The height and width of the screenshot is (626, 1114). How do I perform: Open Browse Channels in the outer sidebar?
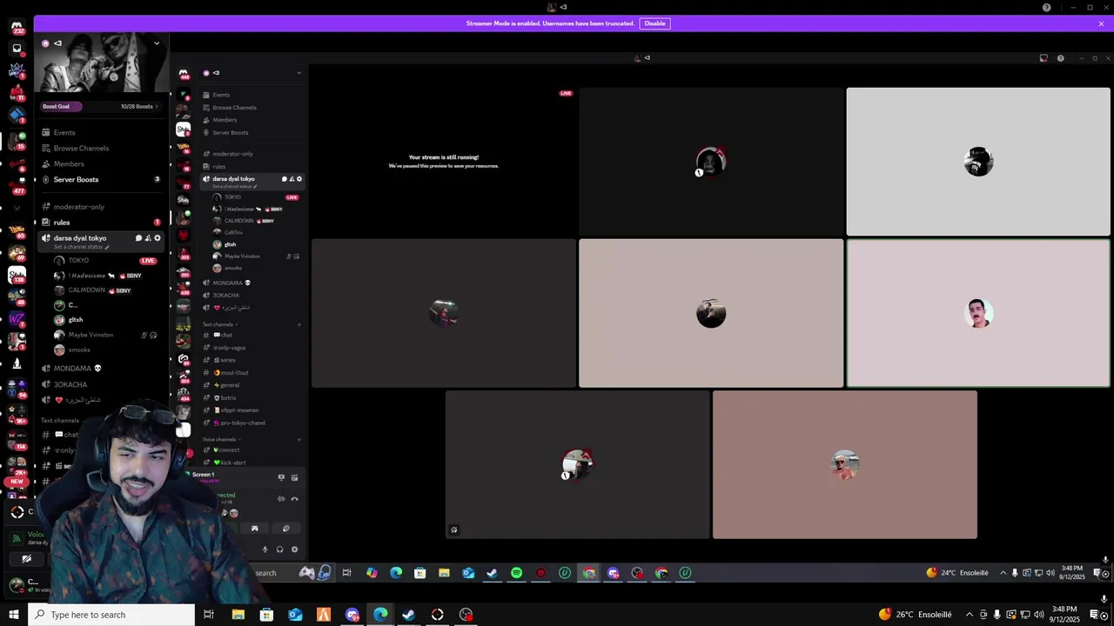(x=81, y=148)
